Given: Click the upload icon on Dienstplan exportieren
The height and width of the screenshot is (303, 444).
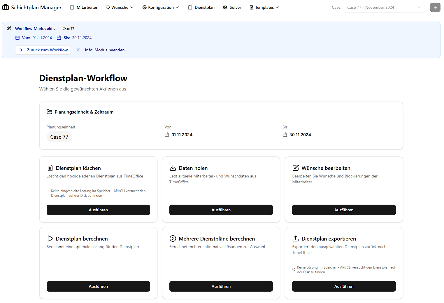Looking at the screenshot, I should coord(296,238).
